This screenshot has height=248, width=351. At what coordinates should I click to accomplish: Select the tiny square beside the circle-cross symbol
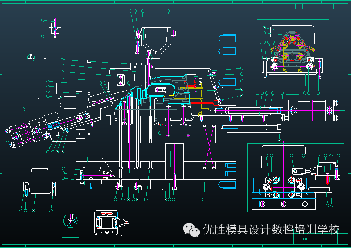pos(45,57)
